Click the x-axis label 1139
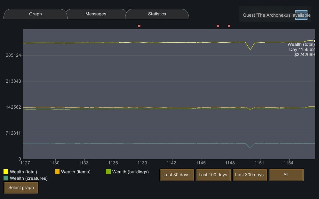 (142, 163)
